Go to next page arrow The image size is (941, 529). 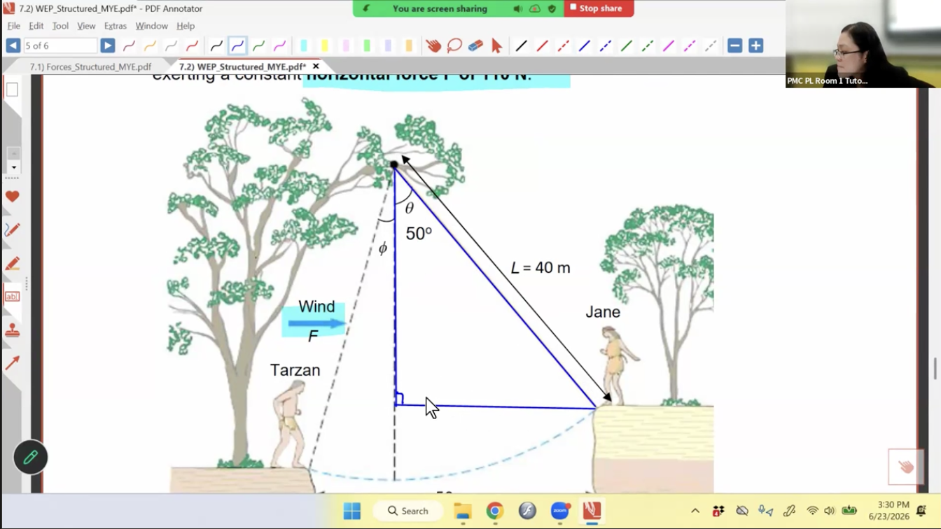click(x=107, y=45)
